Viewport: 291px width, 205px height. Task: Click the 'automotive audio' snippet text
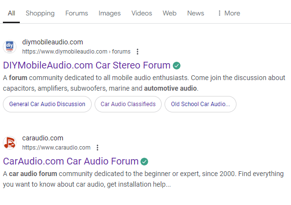coord(170,88)
